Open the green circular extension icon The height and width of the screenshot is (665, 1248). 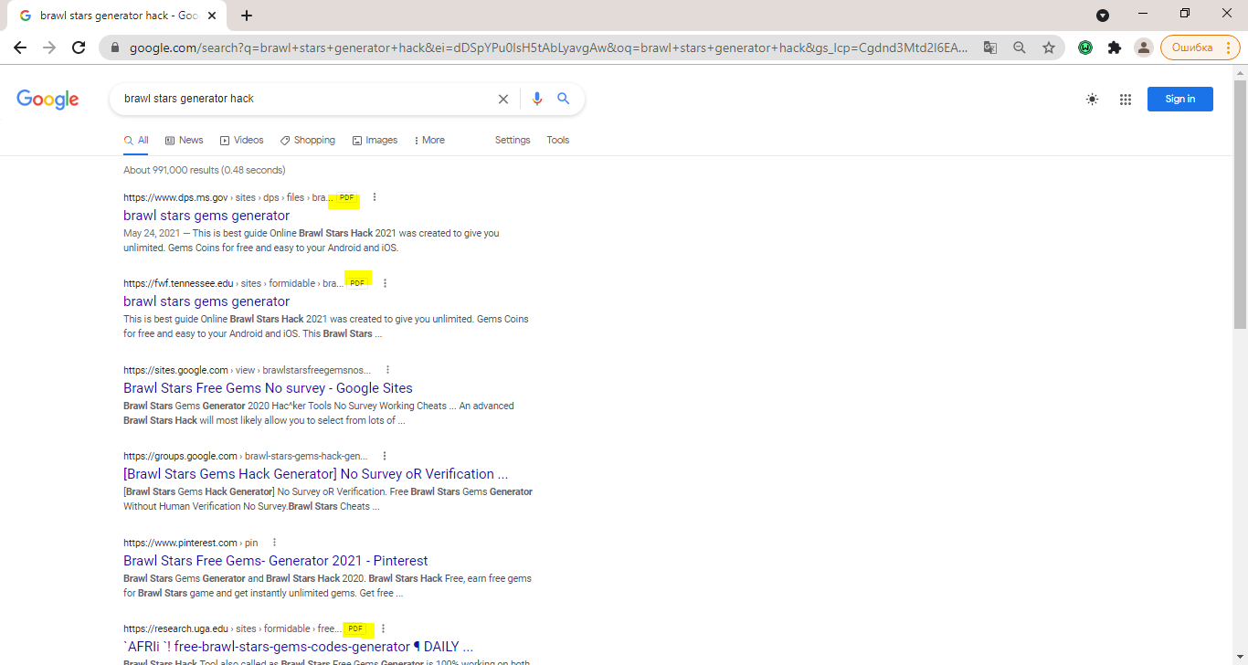(x=1085, y=47)
